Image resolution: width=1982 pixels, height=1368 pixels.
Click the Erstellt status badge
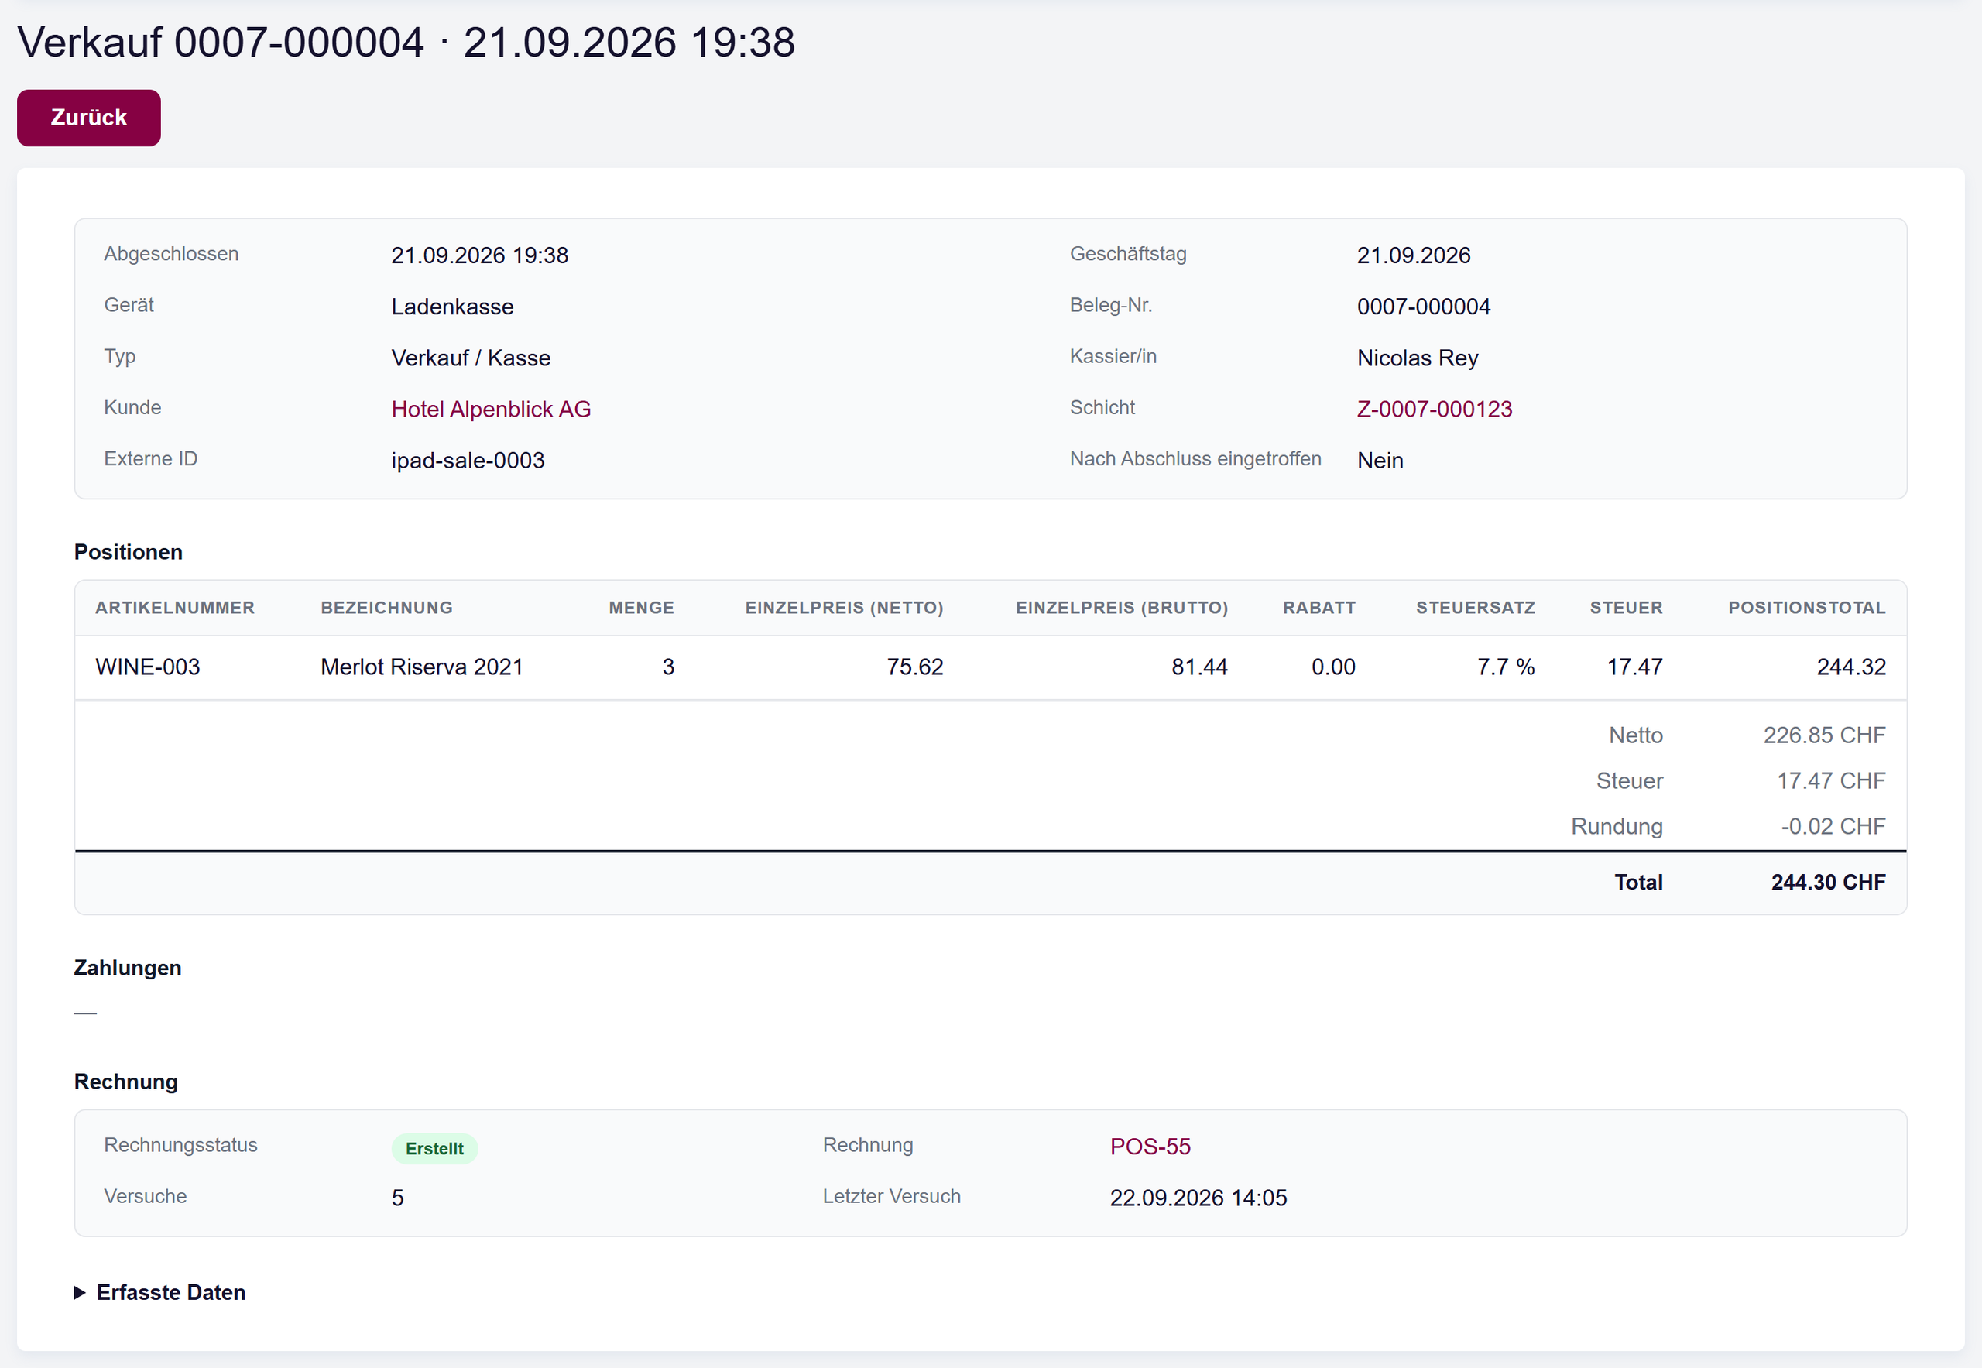click(434, 1147)
